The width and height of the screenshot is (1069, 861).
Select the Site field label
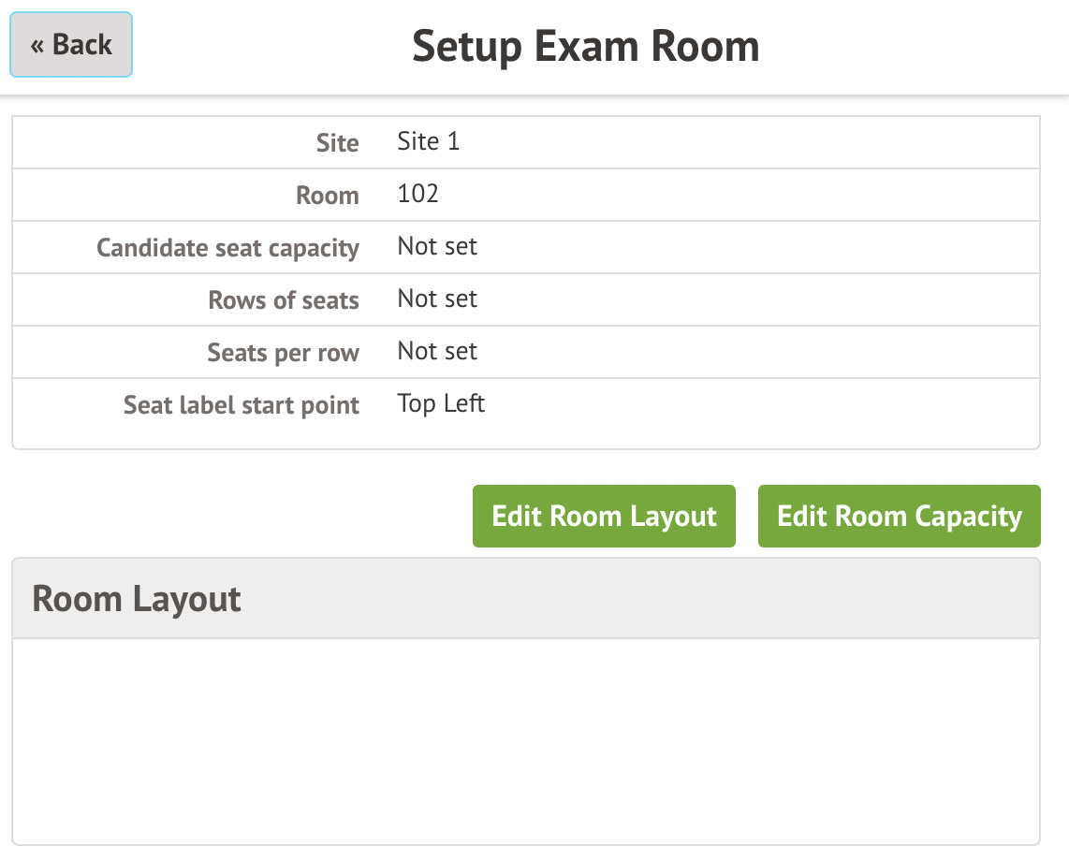point(337,143)
